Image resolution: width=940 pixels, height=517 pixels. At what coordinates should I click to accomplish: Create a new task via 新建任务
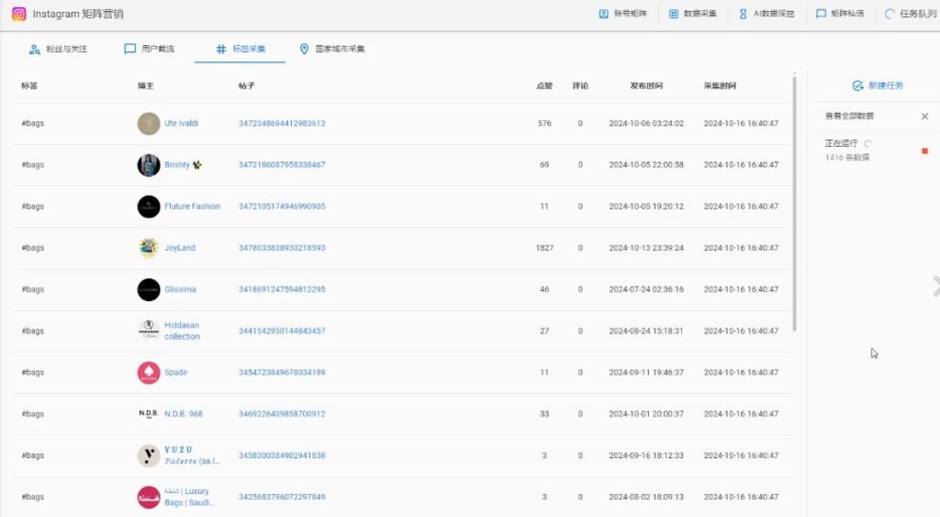(878, 85)
